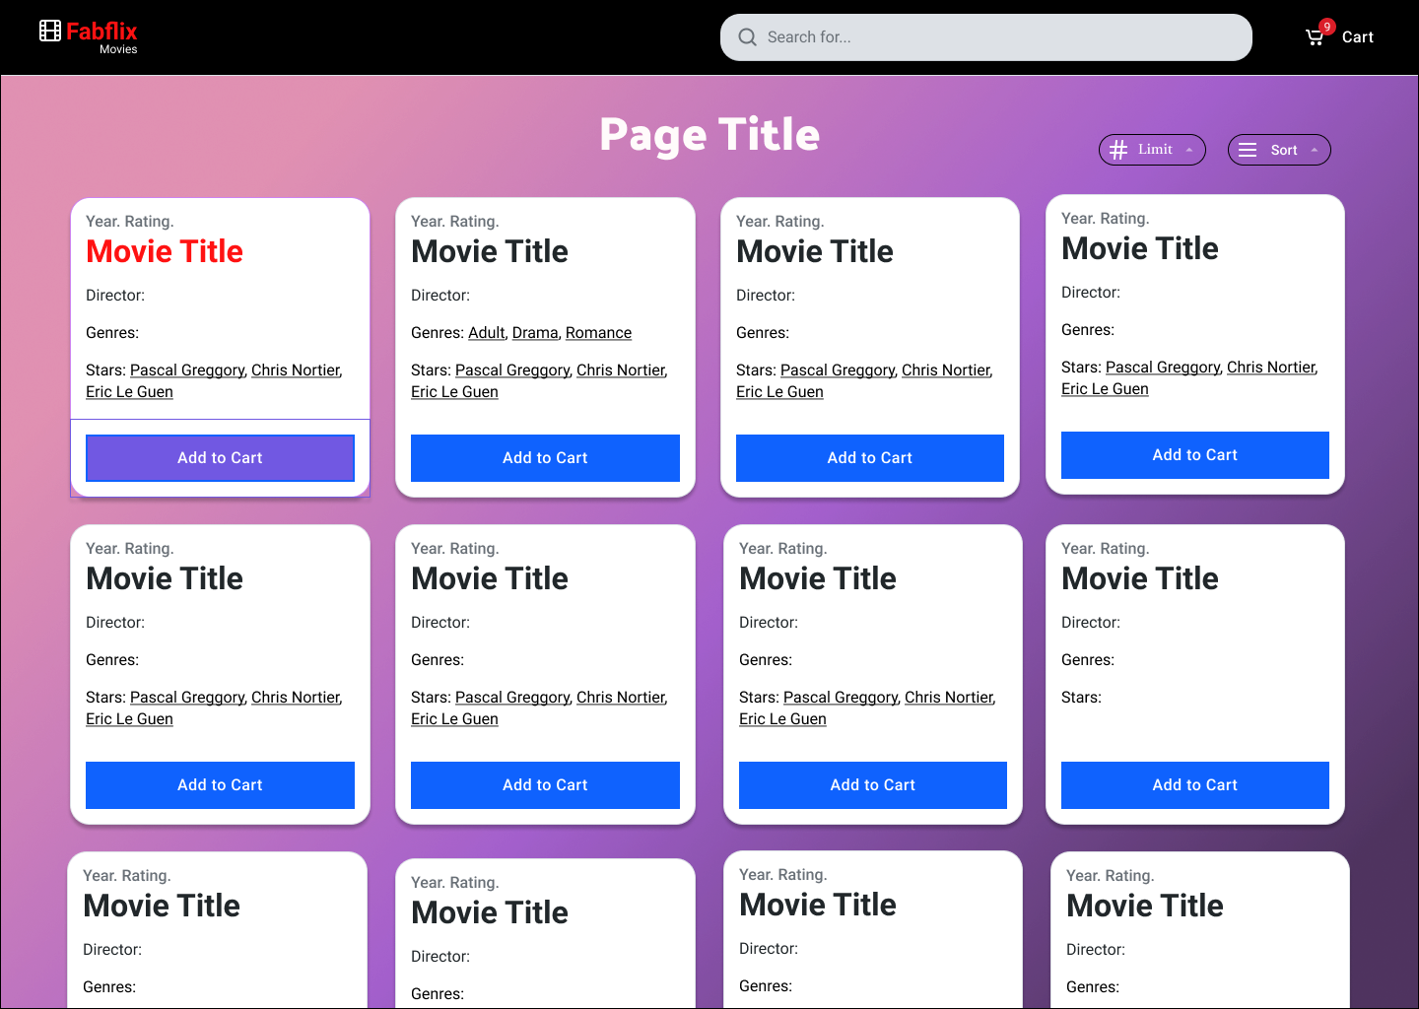Click the Fabflix film reel logo icon

(50, 31)
